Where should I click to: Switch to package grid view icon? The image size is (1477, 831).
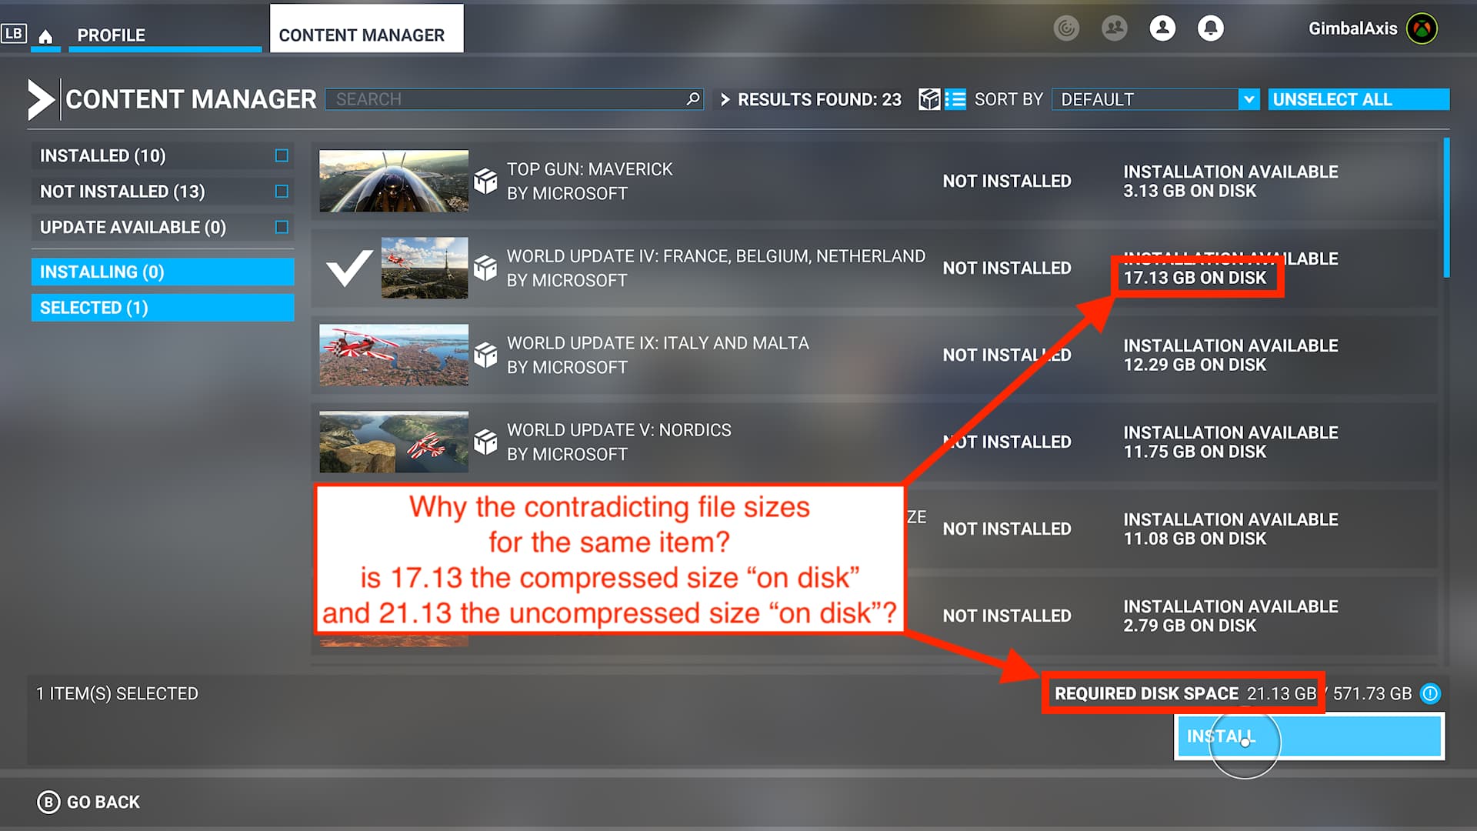coord(929,99)
